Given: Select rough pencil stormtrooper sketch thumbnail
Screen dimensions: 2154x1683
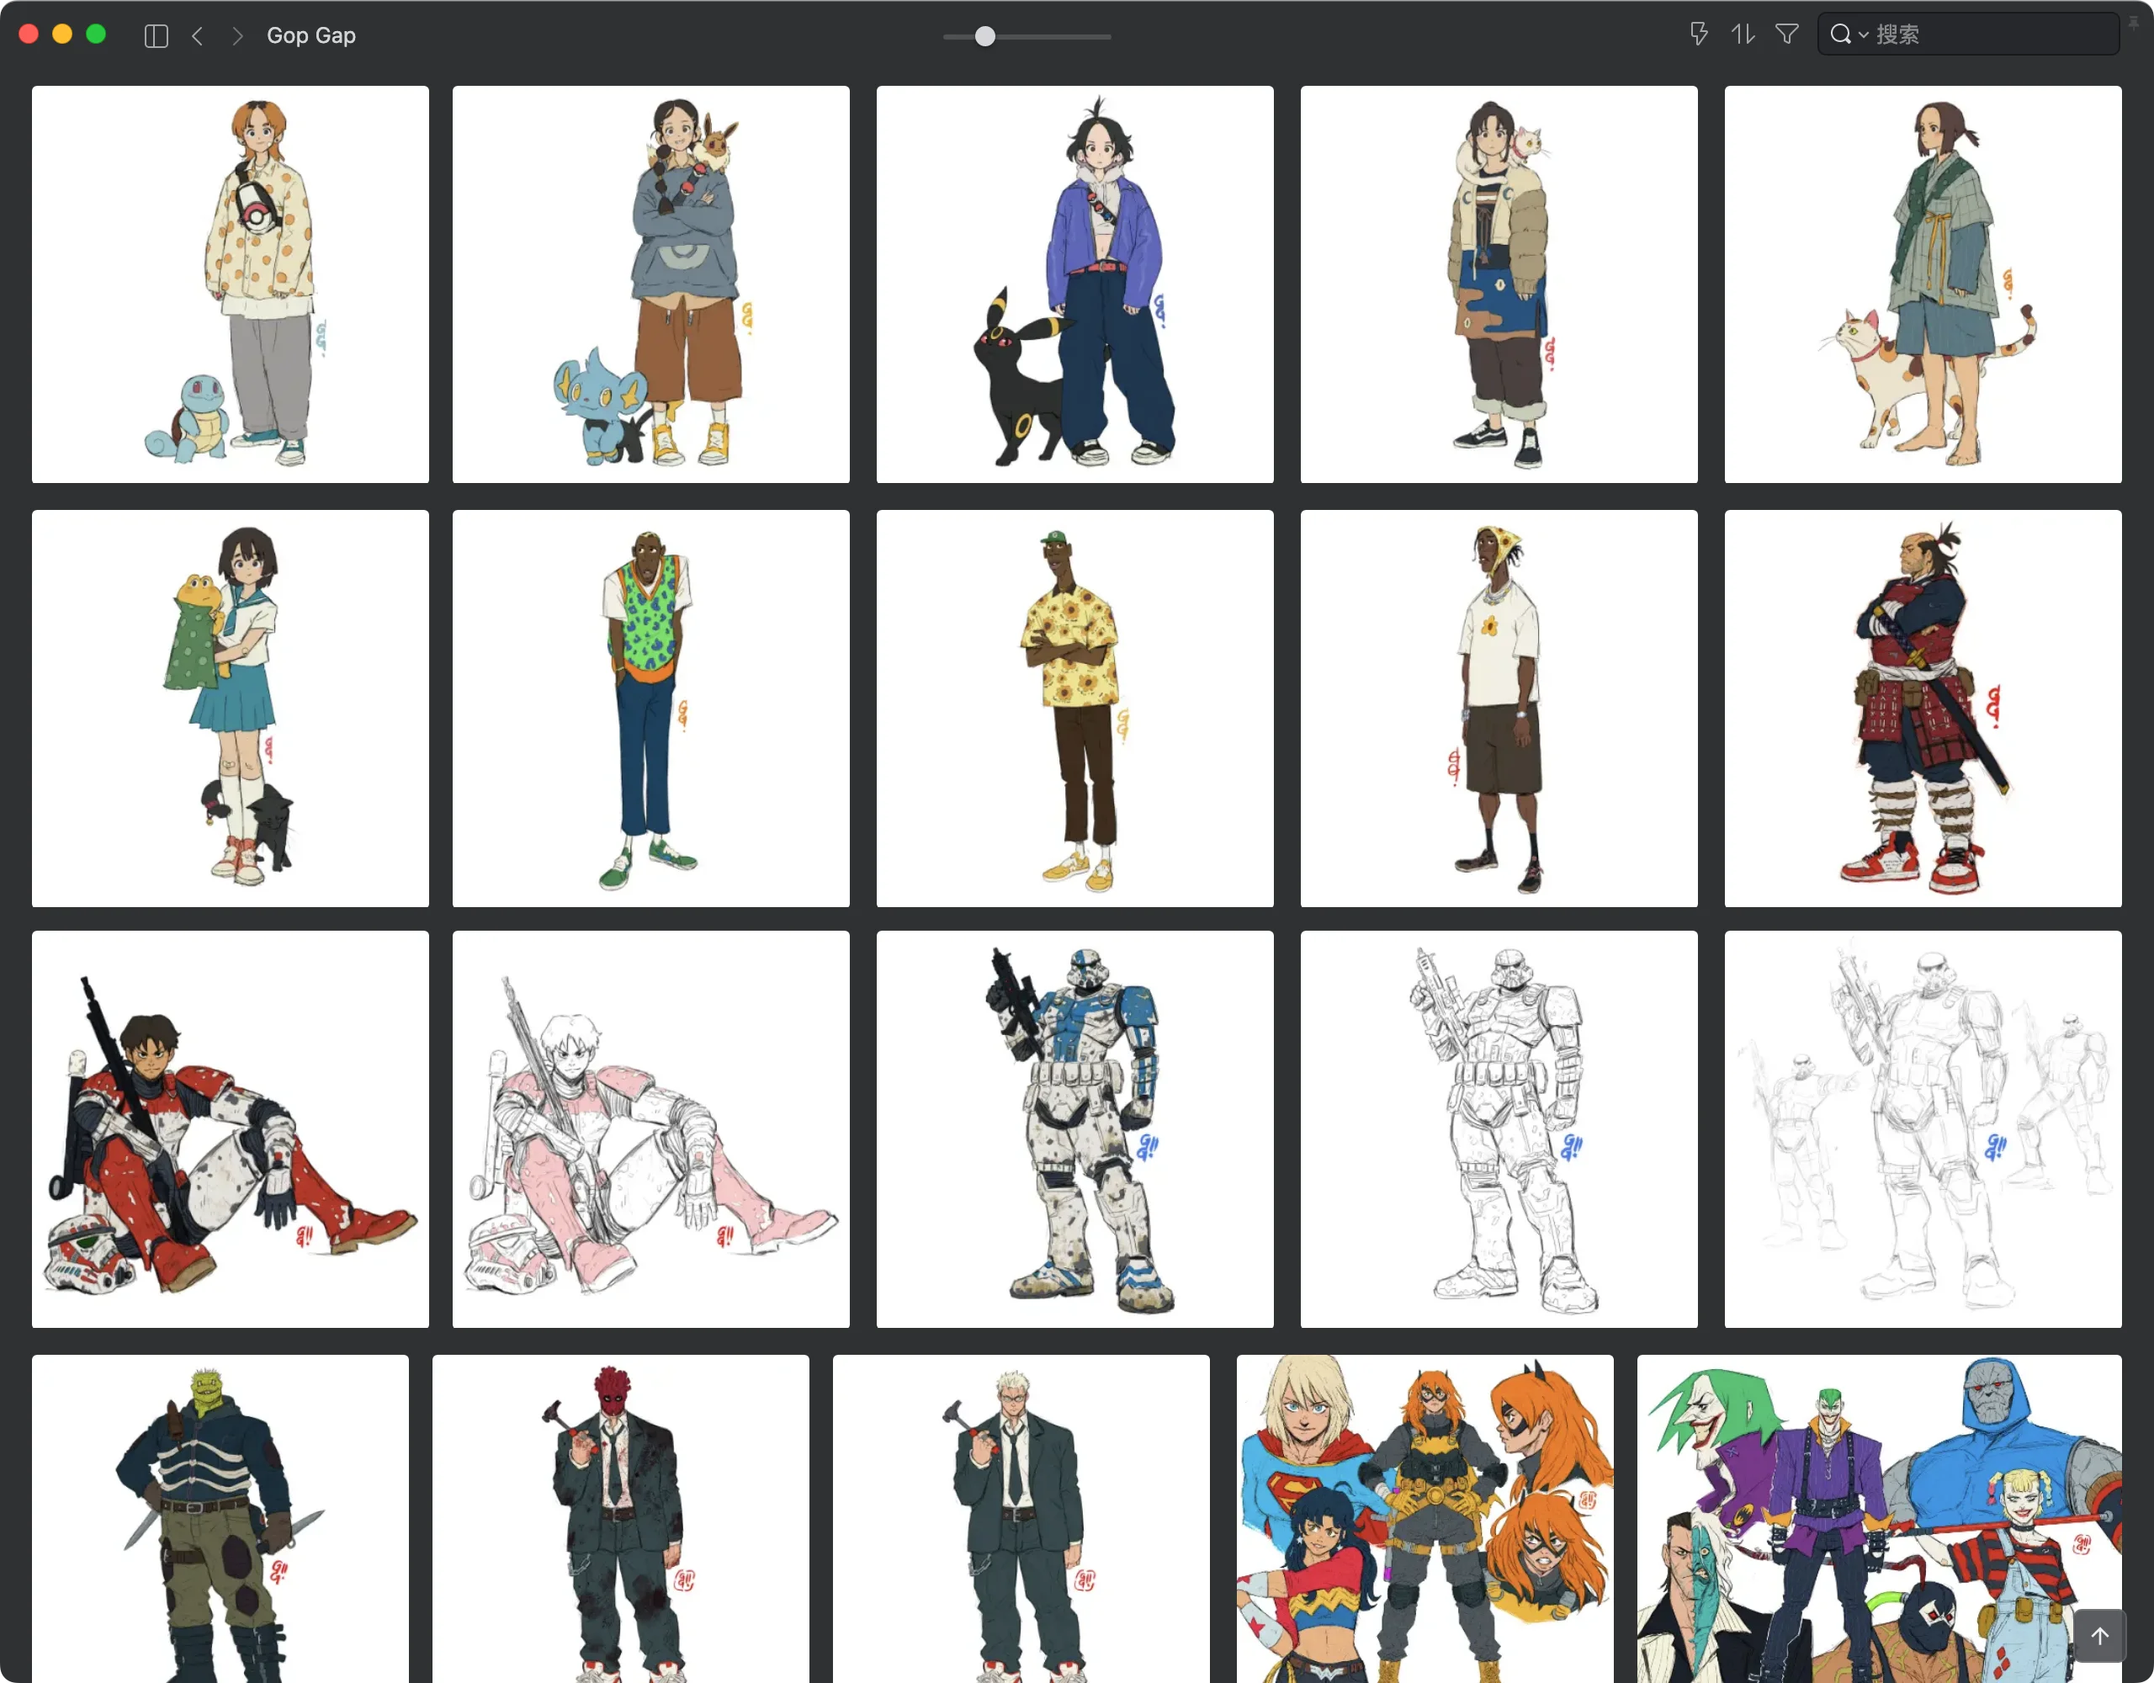Looking at the screenshot, I should coord(1923,1129).
